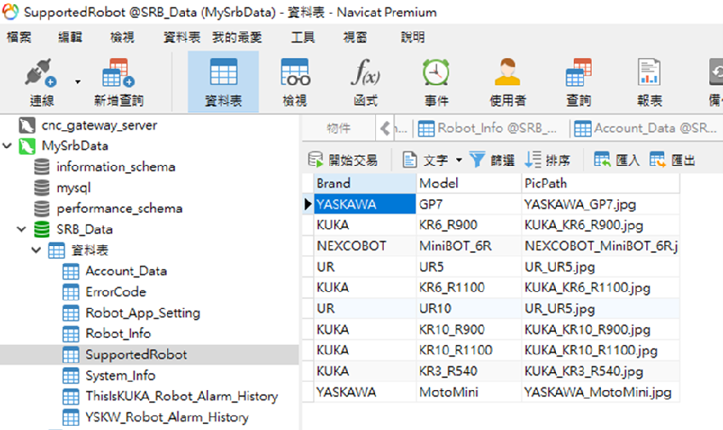Viewport: 723px width, 430px height.
Task: Open the File (檔案) menu
Action: 19,37
